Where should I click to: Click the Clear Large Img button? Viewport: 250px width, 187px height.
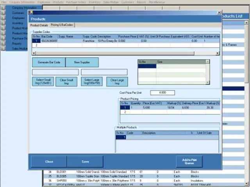(117, 81)
